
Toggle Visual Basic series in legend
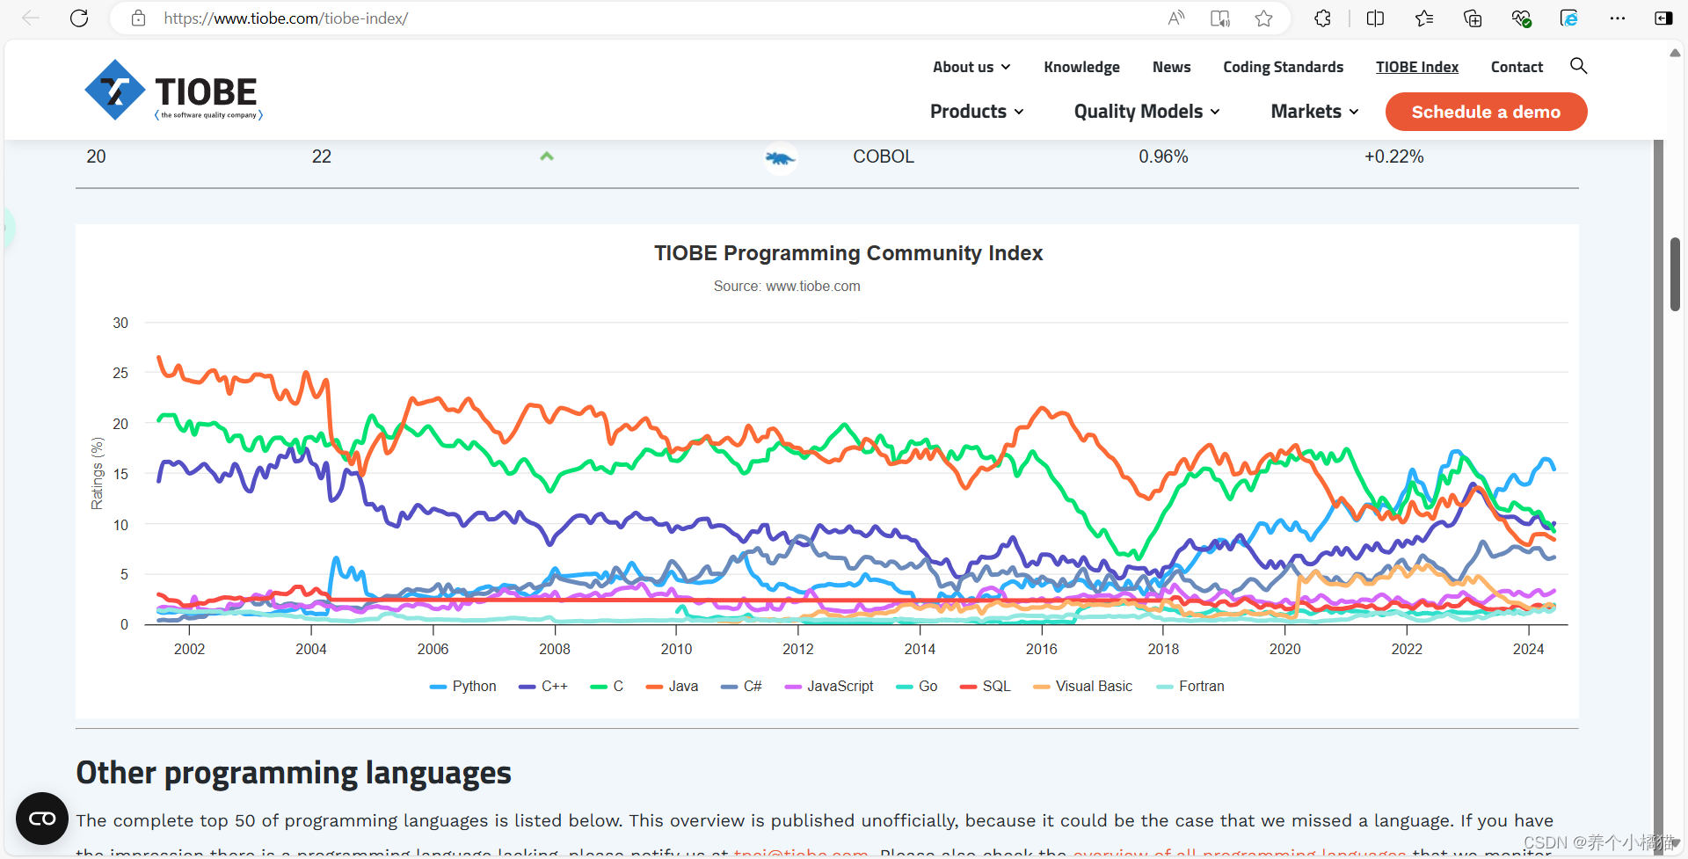1083,687
